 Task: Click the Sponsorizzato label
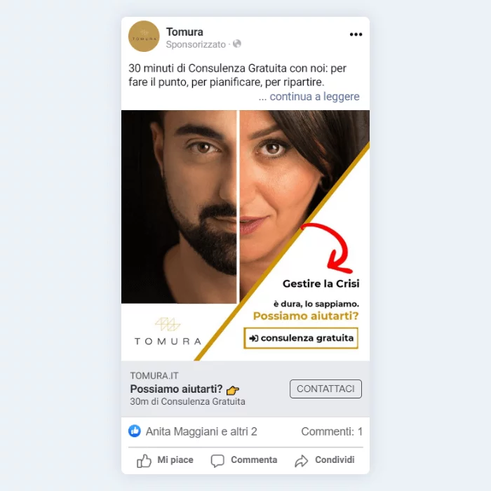[196, 44]
